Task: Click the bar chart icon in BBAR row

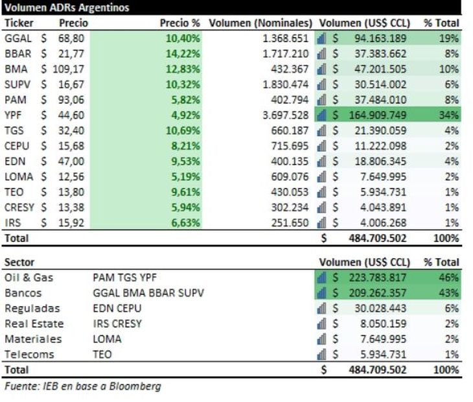Action: (x=321, y=54)
